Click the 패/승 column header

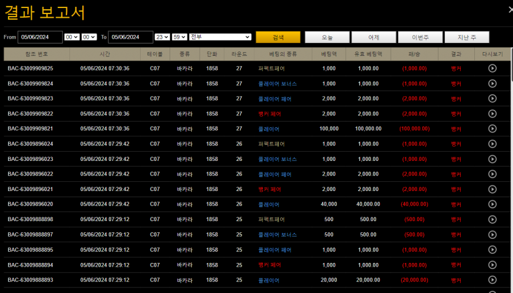coord(415,54)
